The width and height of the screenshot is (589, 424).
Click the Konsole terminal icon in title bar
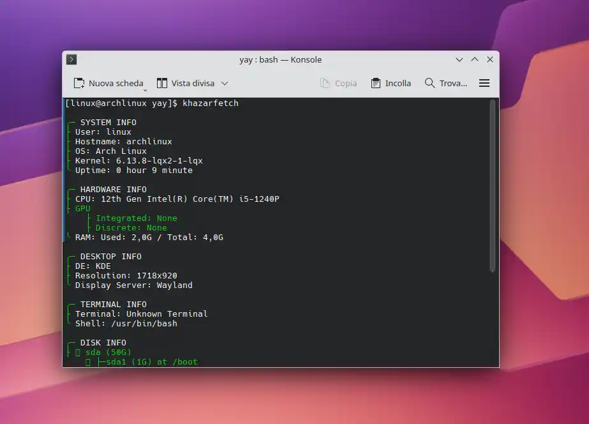pyautogui.click(x=71, y=59)
